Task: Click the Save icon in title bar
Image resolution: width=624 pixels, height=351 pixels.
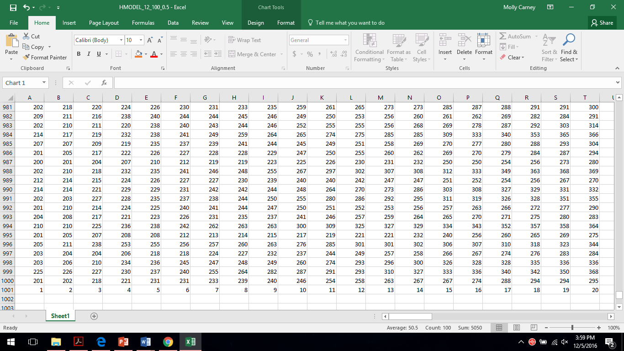Action: (13, 7)
